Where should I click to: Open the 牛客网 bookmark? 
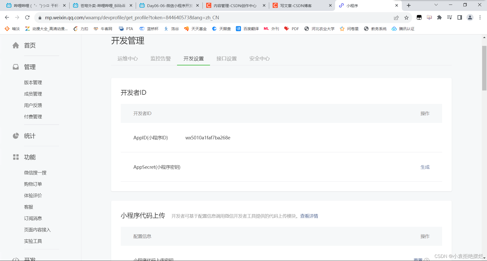click(x=103, y=29)
